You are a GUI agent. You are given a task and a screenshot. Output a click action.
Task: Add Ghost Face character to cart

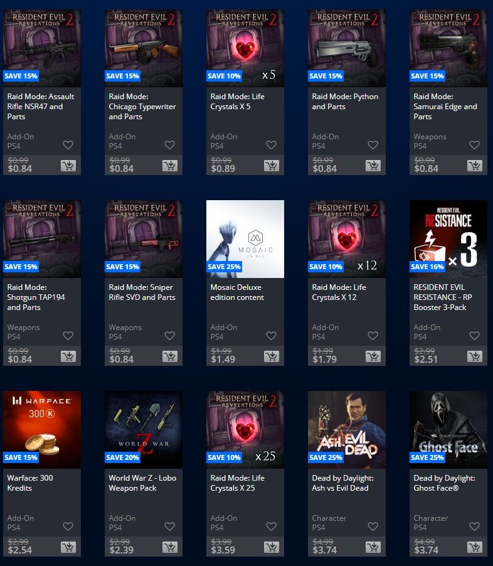click(475, 547)
